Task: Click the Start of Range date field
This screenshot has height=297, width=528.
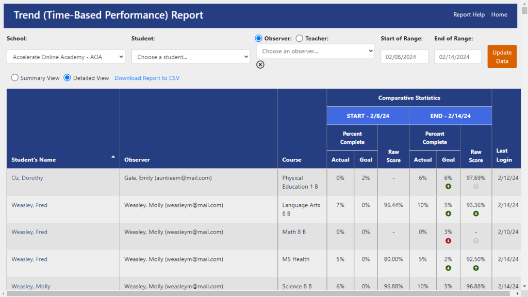Action: coord(404,57)
